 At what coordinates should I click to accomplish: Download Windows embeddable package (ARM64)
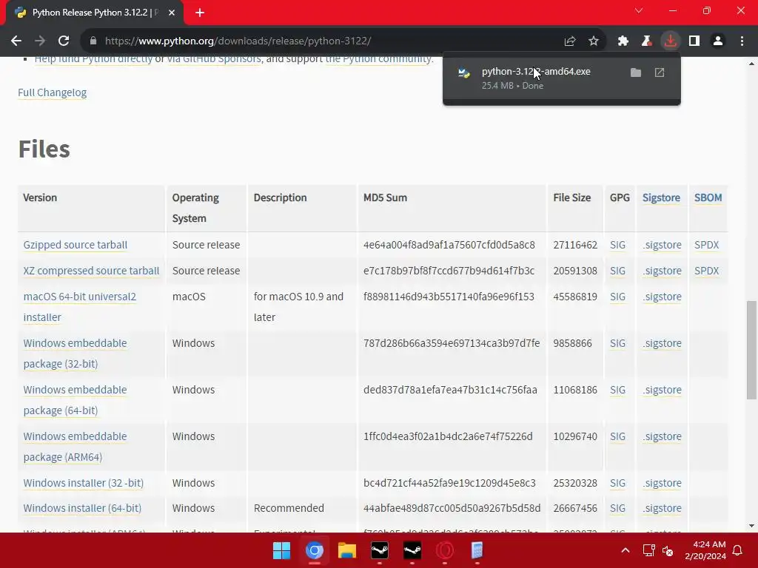point(75,446)
